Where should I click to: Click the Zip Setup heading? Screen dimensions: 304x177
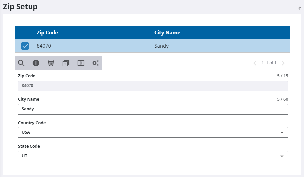[x=20, y=7]
